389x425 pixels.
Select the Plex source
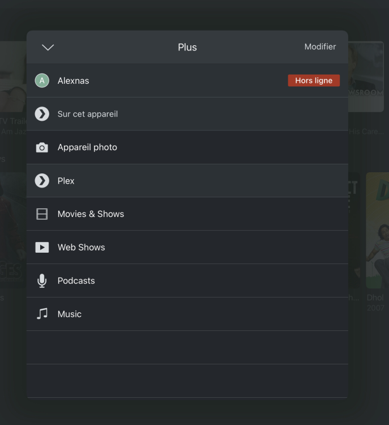(187, 181)
